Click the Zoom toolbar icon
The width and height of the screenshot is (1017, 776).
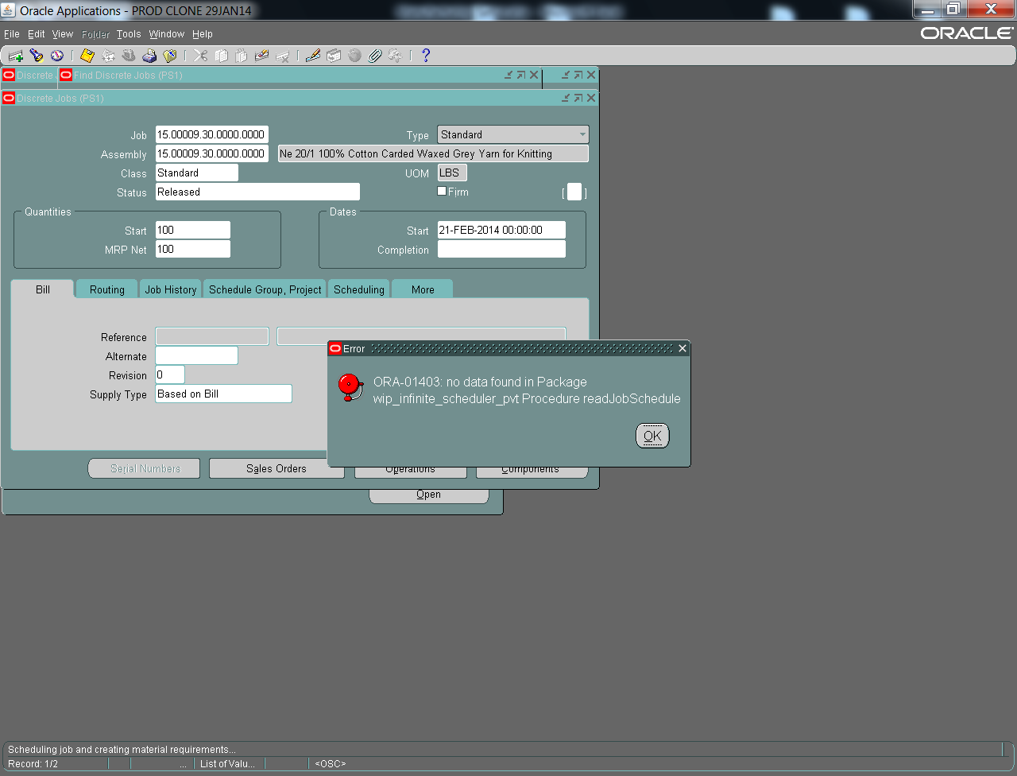click(x=334, y=56)
